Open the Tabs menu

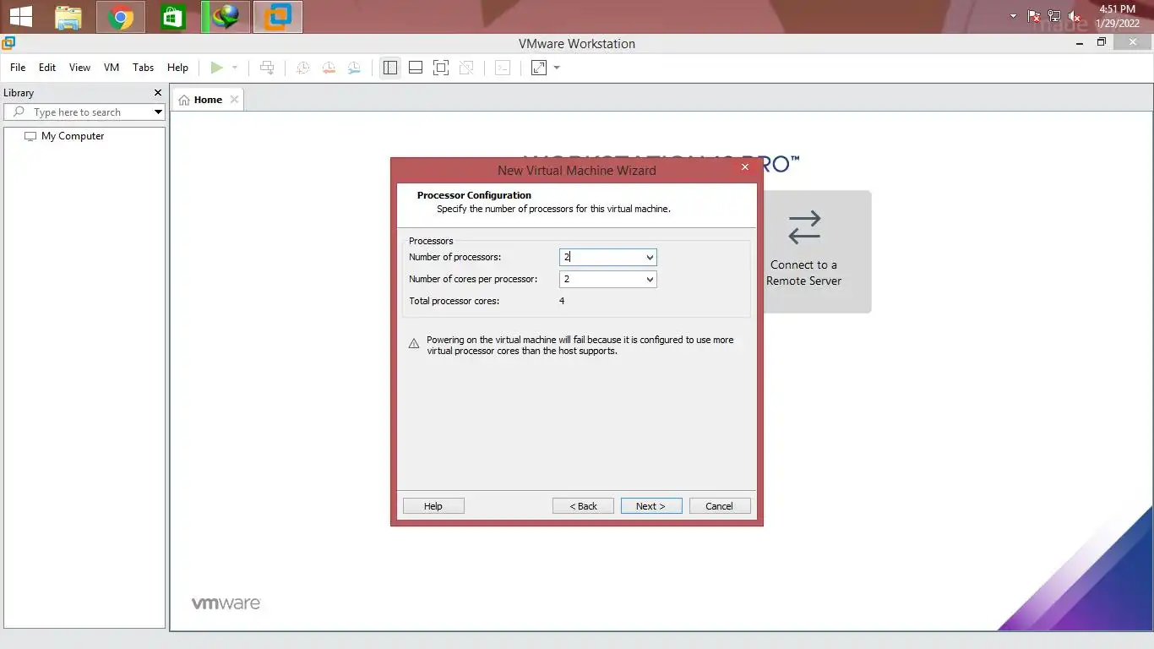(x=144, y=68)
